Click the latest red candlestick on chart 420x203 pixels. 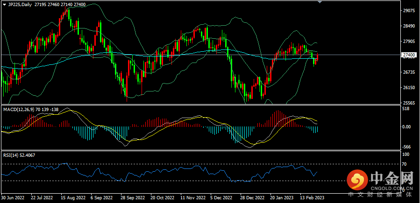click(x=318, y=58)
